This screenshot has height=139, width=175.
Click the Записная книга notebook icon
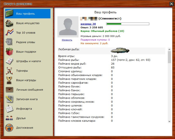coord(10,99)
